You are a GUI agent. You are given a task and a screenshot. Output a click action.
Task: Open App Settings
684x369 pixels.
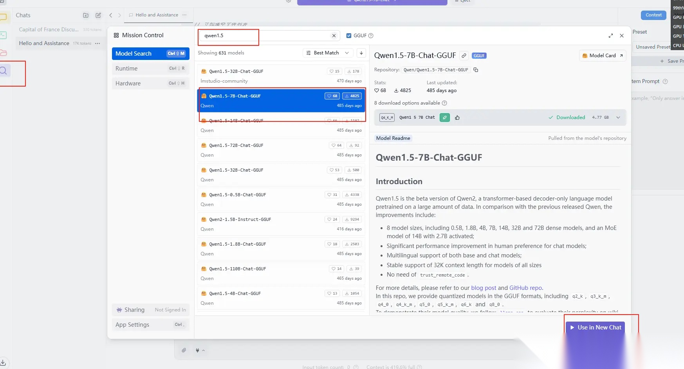pos(151,325)
